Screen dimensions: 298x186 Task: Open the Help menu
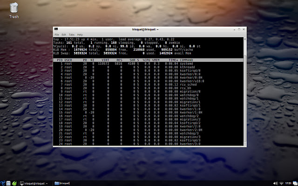(80, 35)
